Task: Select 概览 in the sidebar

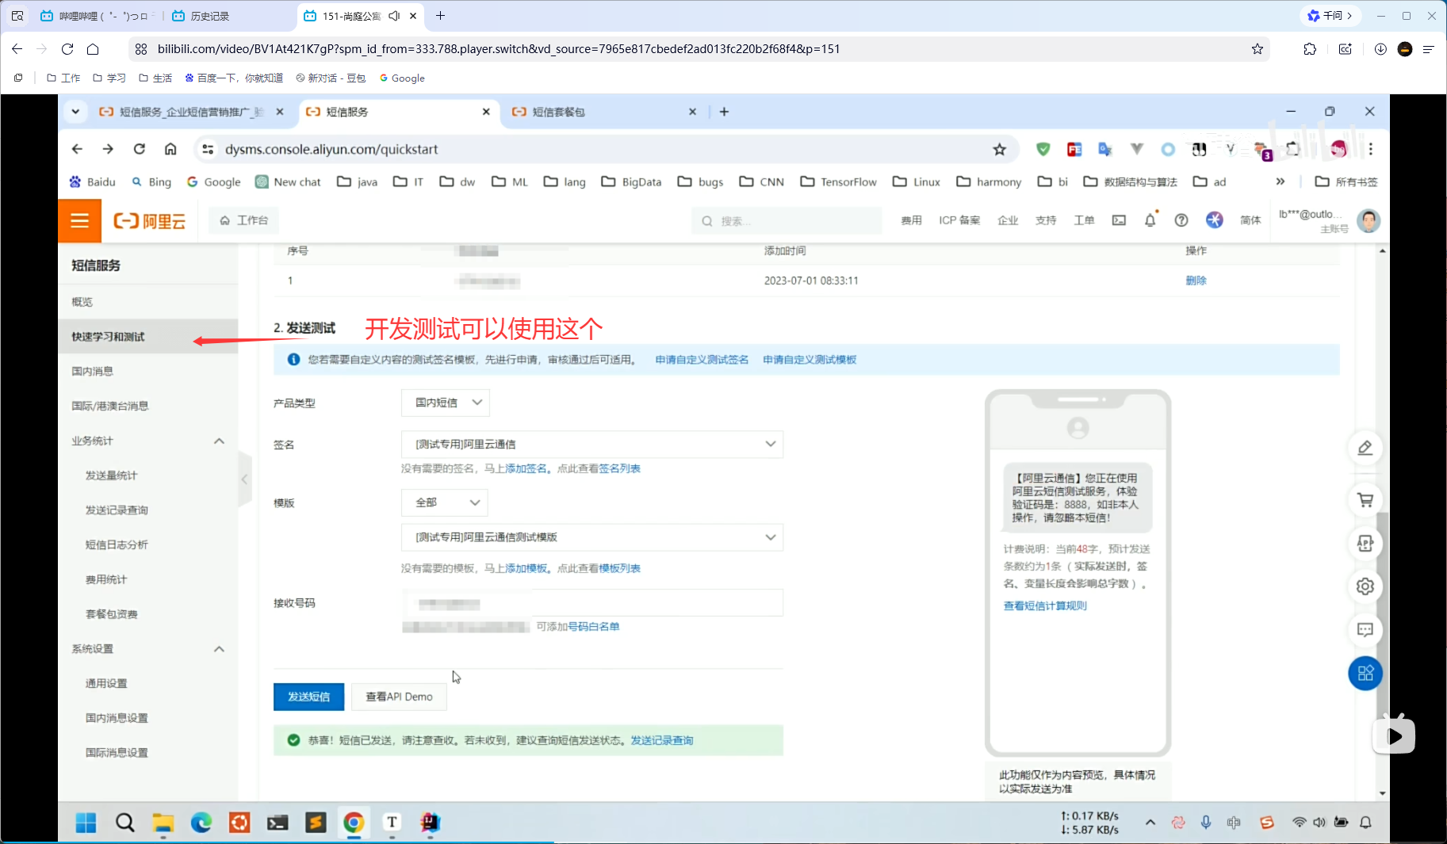Action: coord(82,302)
